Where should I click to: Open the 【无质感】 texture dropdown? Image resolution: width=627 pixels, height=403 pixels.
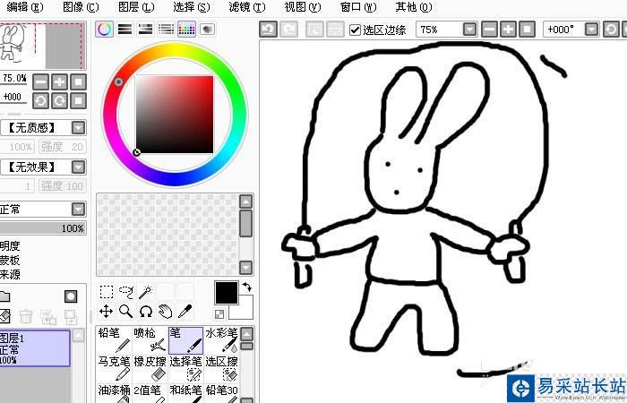point(79,128)
